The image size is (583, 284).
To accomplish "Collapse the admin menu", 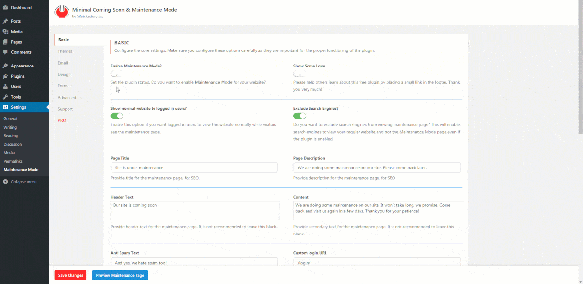I will (x=22, y=182).
